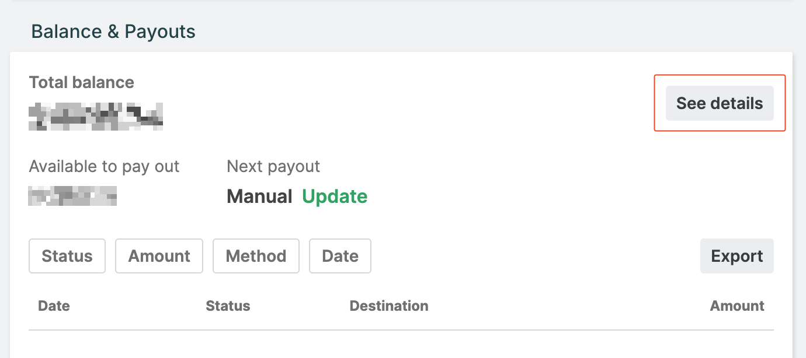Click the Balance & Payouts heading

(113, 31)
